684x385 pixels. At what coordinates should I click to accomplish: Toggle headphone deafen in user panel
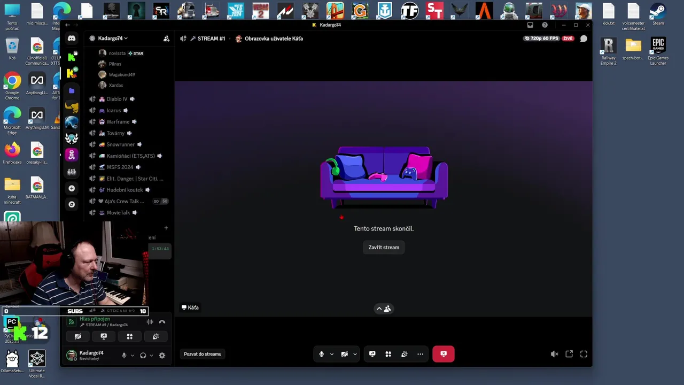[143, 355]
